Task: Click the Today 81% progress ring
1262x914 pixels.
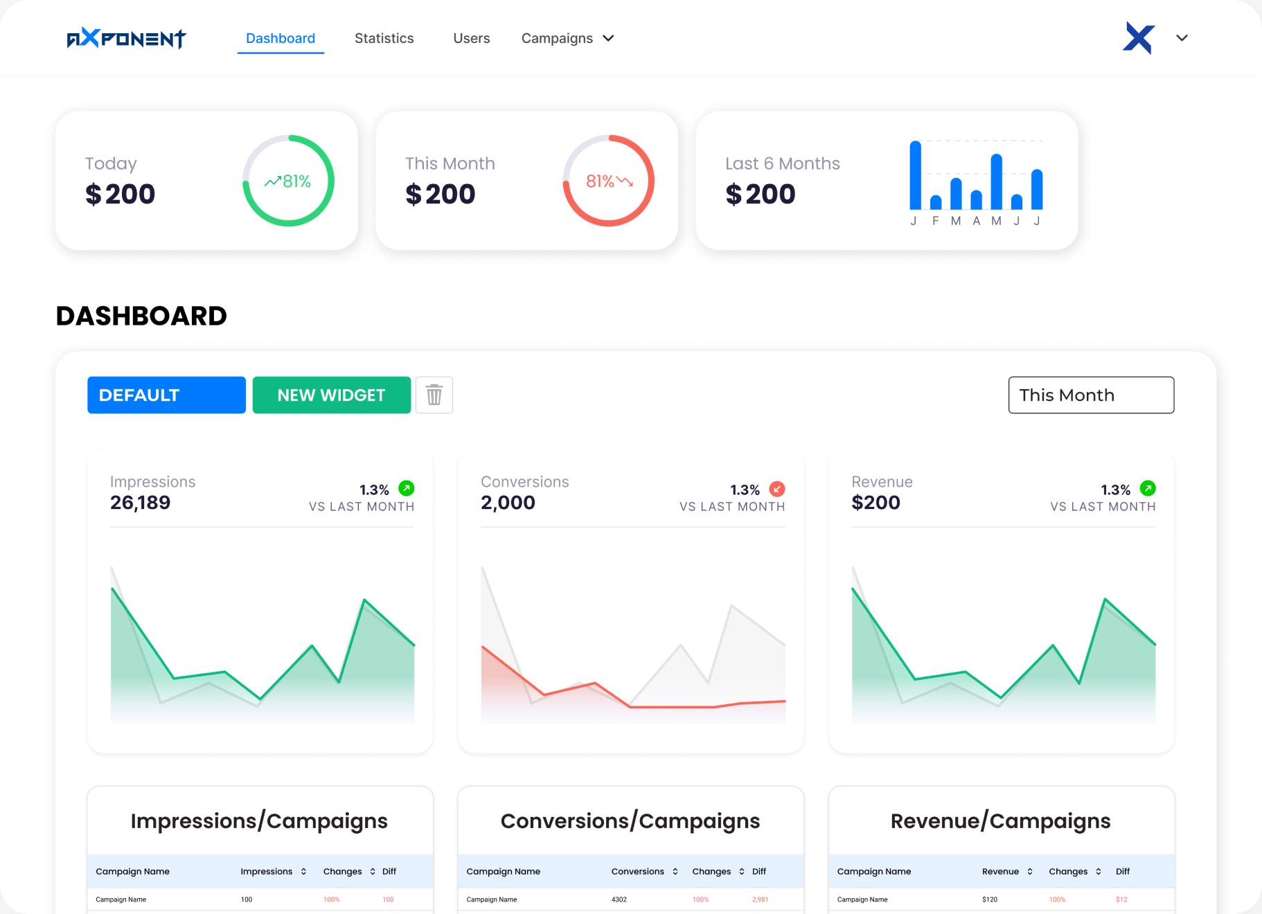Action: click(x=288, y=181)
